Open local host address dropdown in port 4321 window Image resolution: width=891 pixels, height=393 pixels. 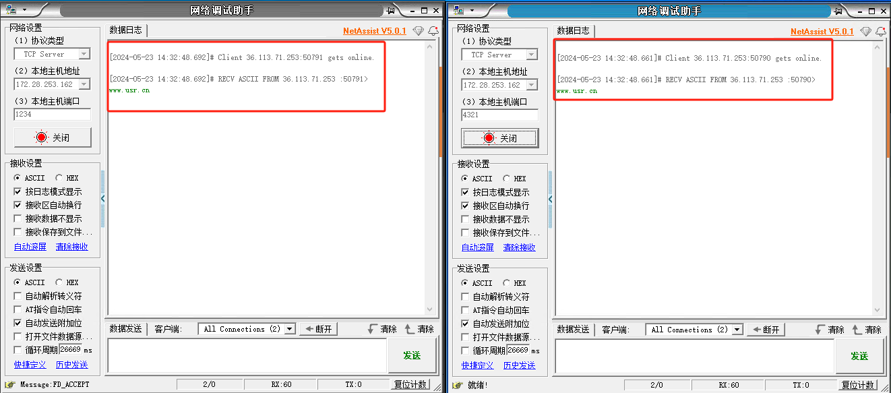(x=532, y=85)
